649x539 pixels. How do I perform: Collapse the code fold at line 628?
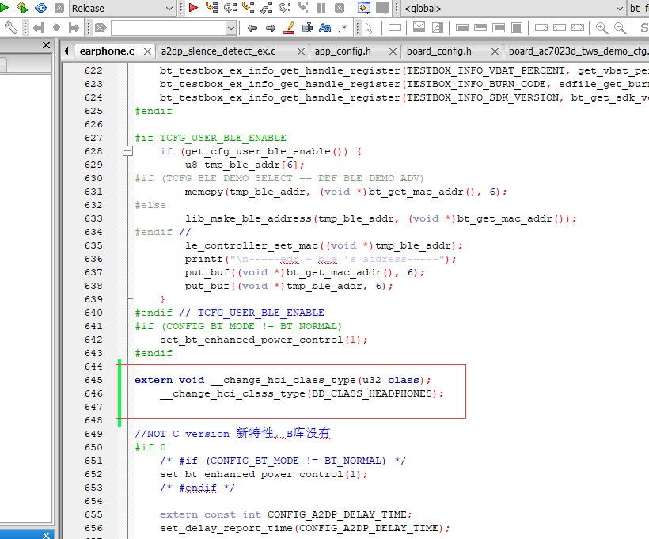(128, 151)
